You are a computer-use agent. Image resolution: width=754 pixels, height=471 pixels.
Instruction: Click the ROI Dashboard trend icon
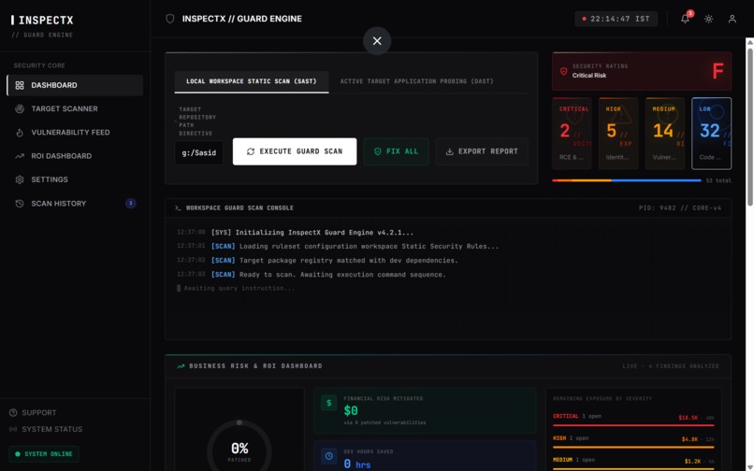click(20, 156)
